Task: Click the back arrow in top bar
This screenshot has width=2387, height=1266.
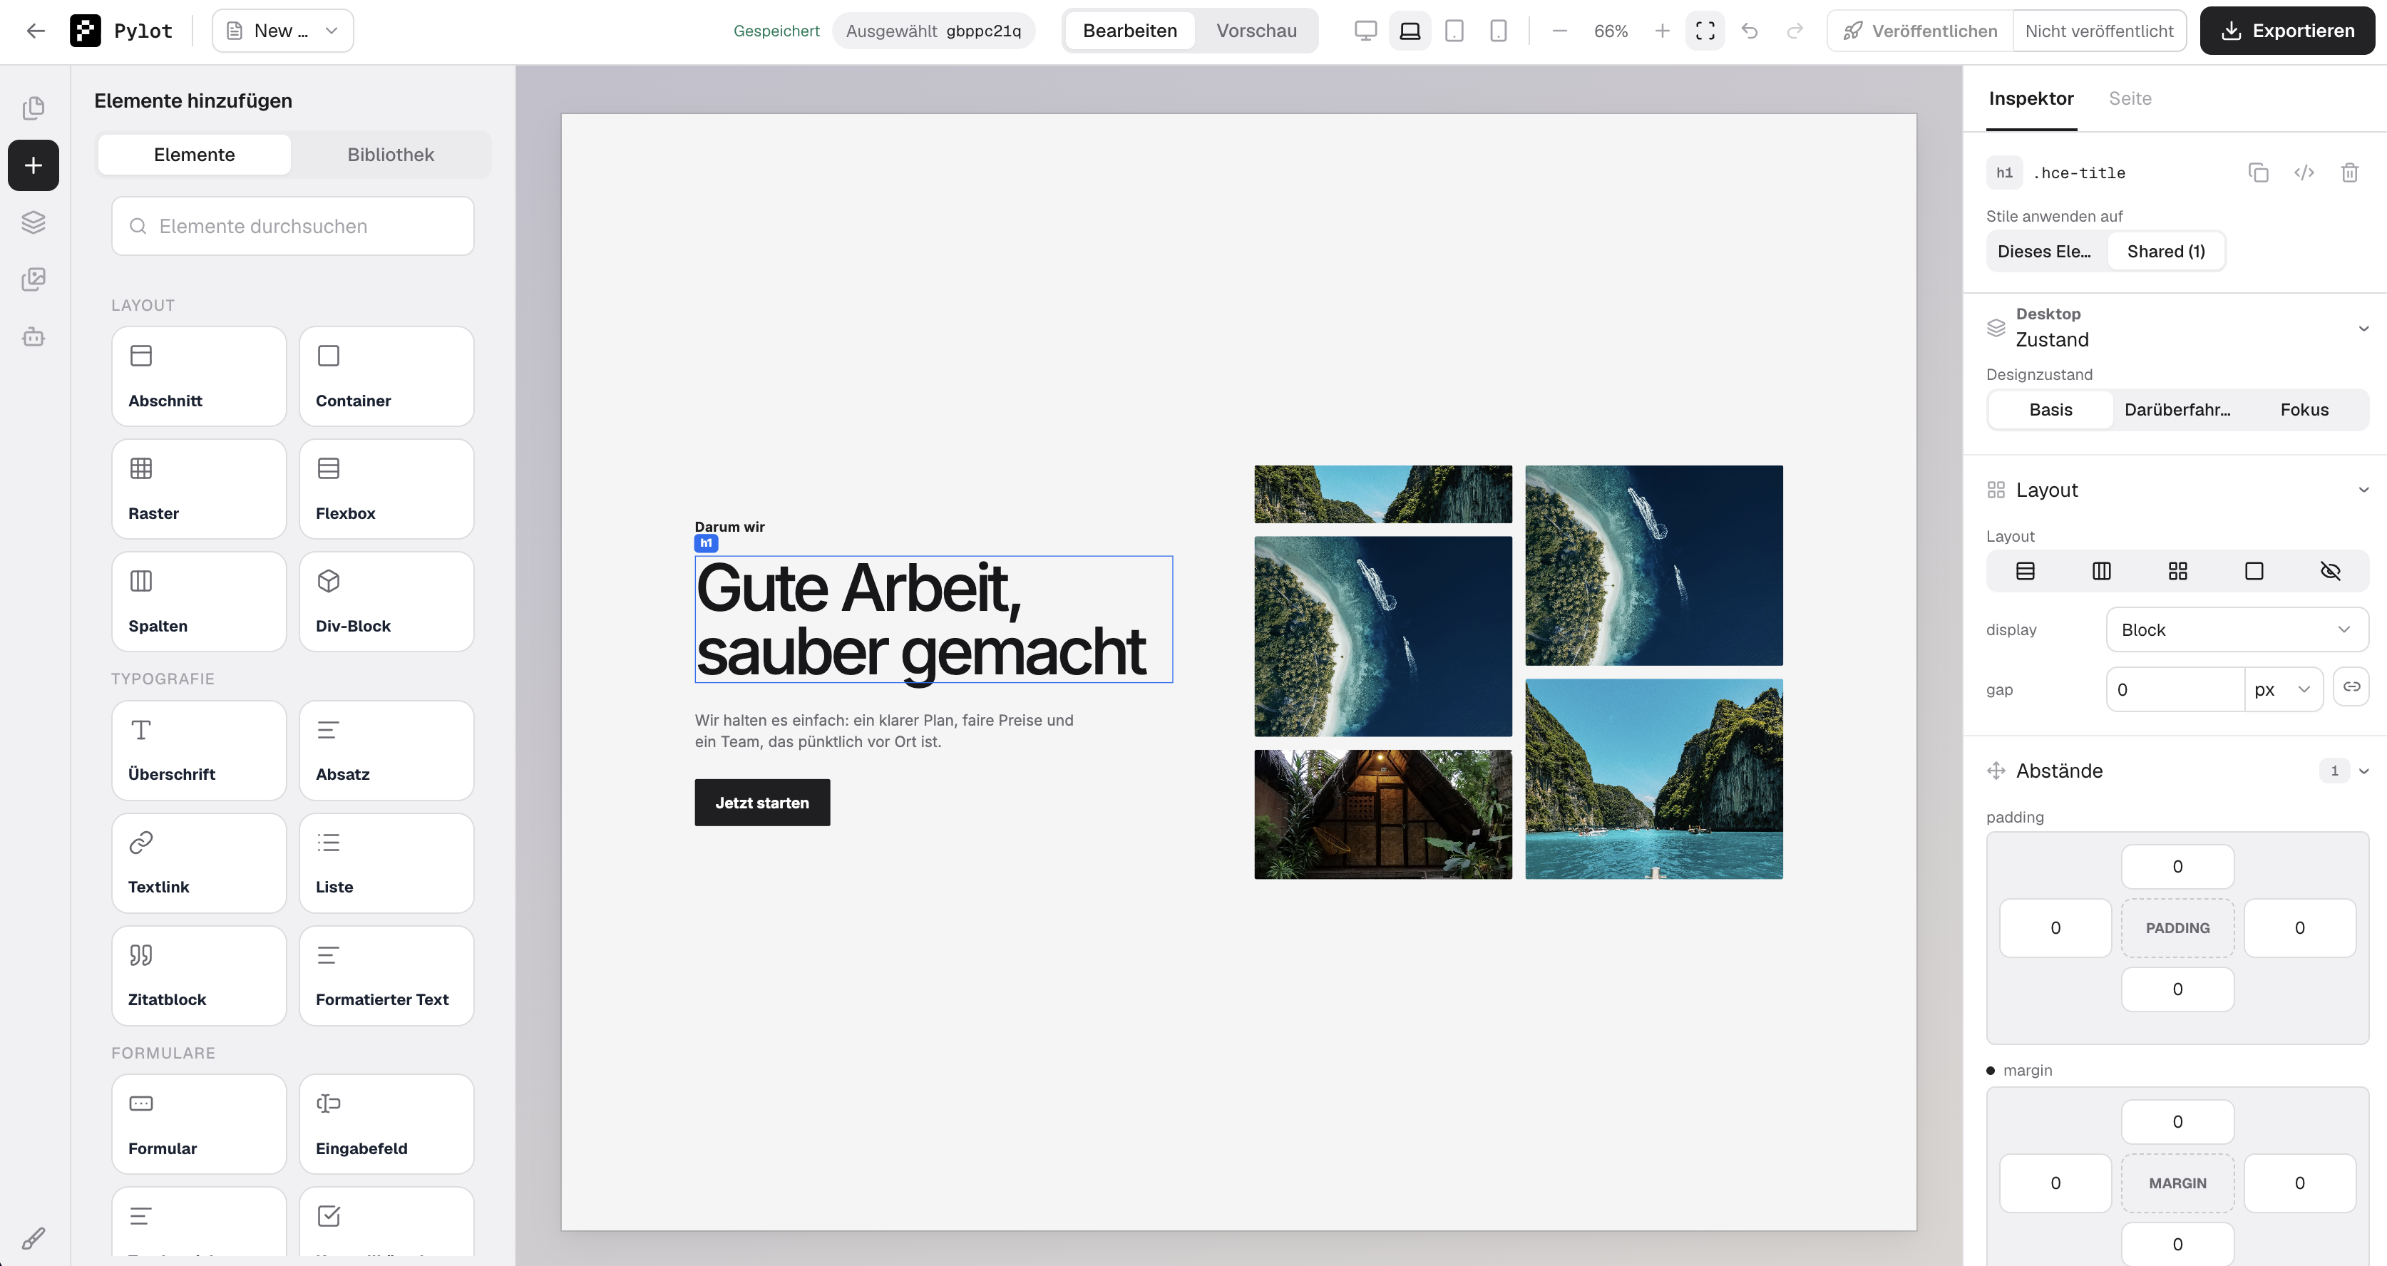Action: pos(35,31)
